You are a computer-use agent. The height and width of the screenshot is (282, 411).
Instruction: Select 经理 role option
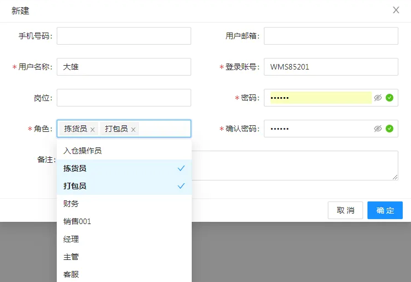71,239
